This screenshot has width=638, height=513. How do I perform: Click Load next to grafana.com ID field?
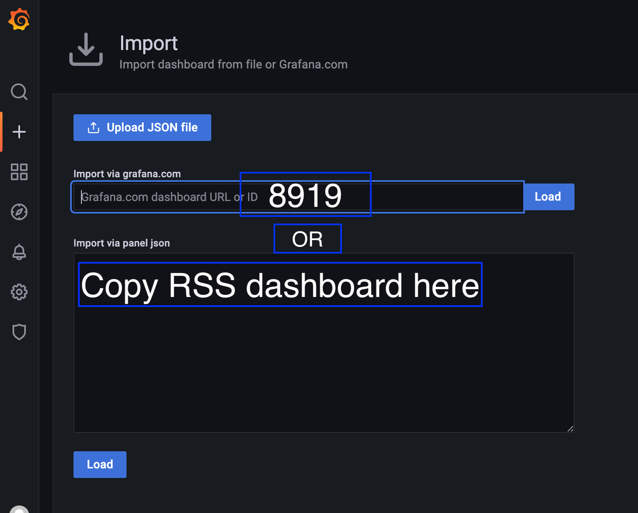549,197
